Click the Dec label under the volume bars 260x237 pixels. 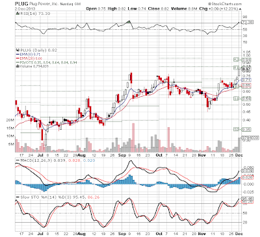click(x=239, y=155)
